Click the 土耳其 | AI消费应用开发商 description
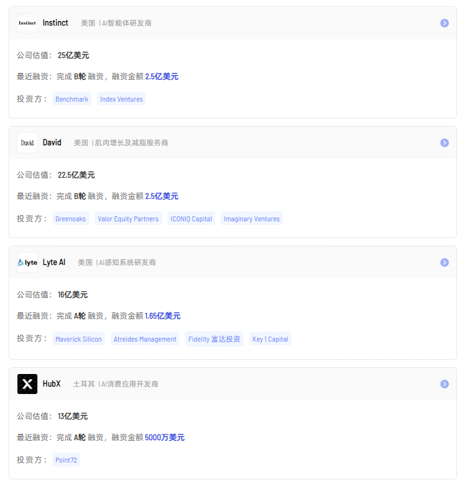Viewport: 467px width, 485px height. [116, 384]
